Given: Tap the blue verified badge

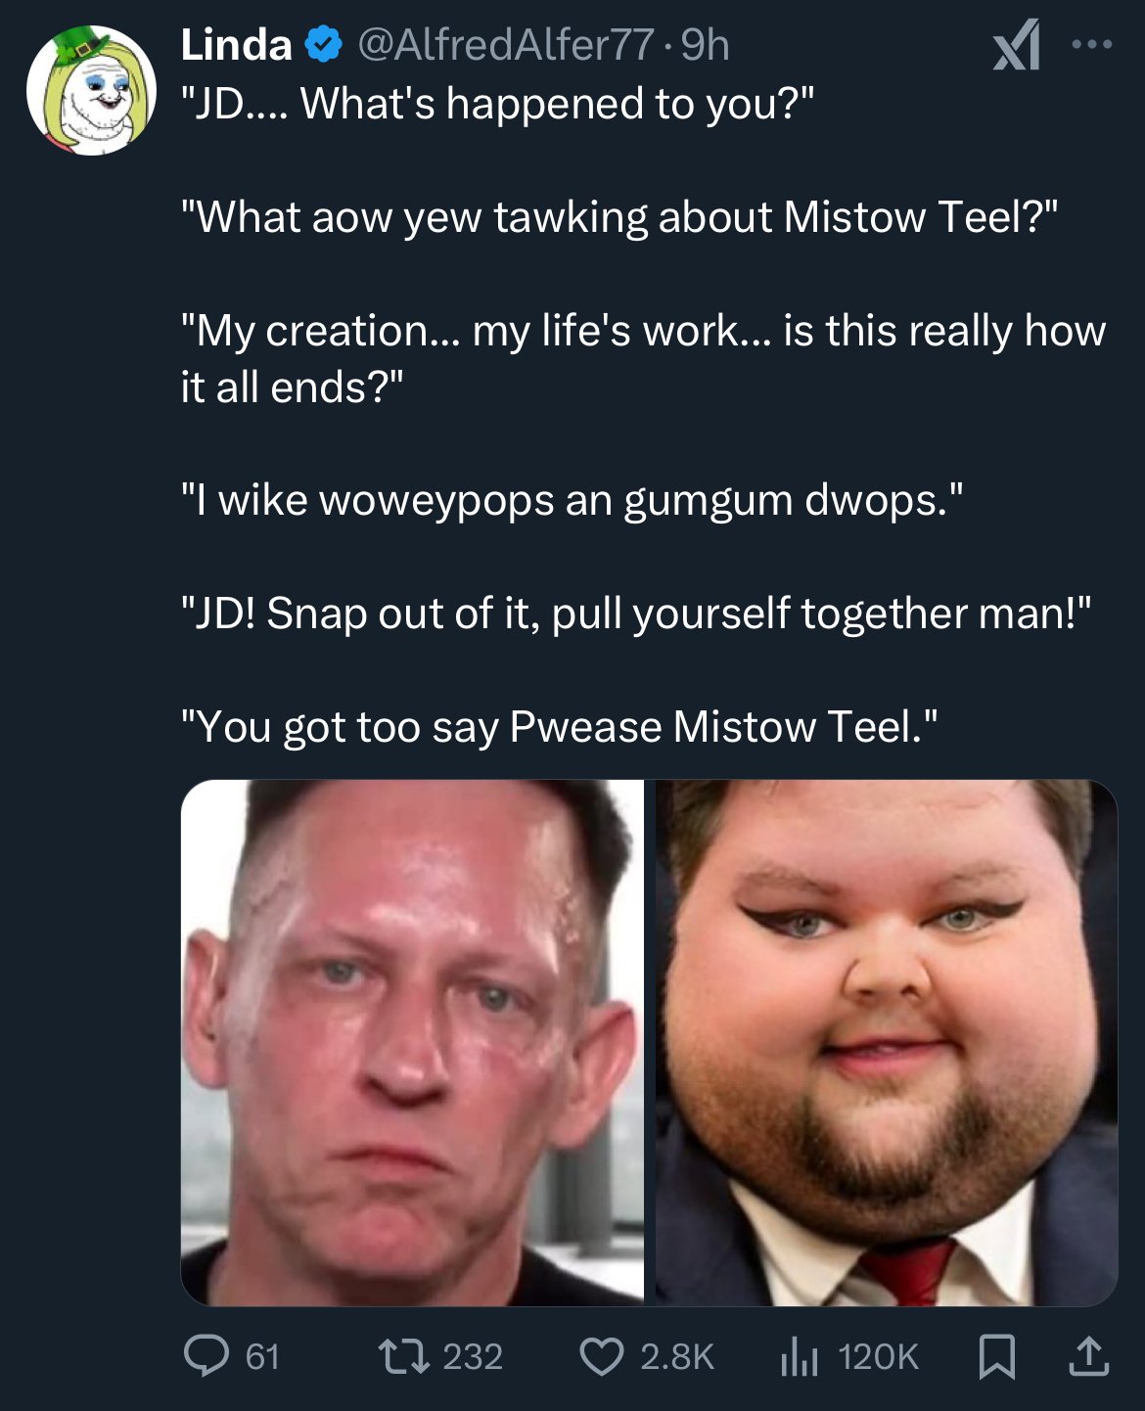Looking at the screenshot, I should 324,45.
